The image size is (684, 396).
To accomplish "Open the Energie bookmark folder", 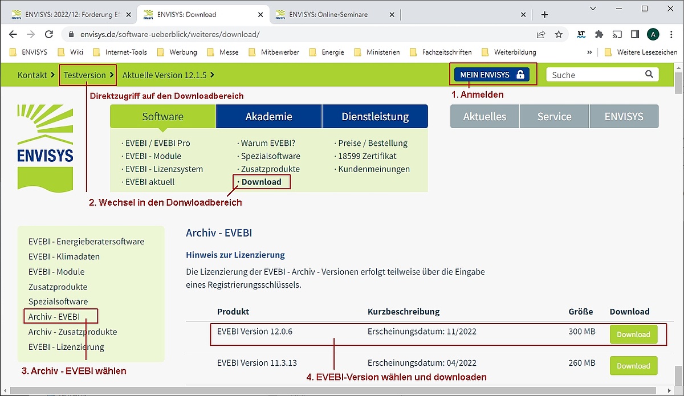I will [327, 52].
